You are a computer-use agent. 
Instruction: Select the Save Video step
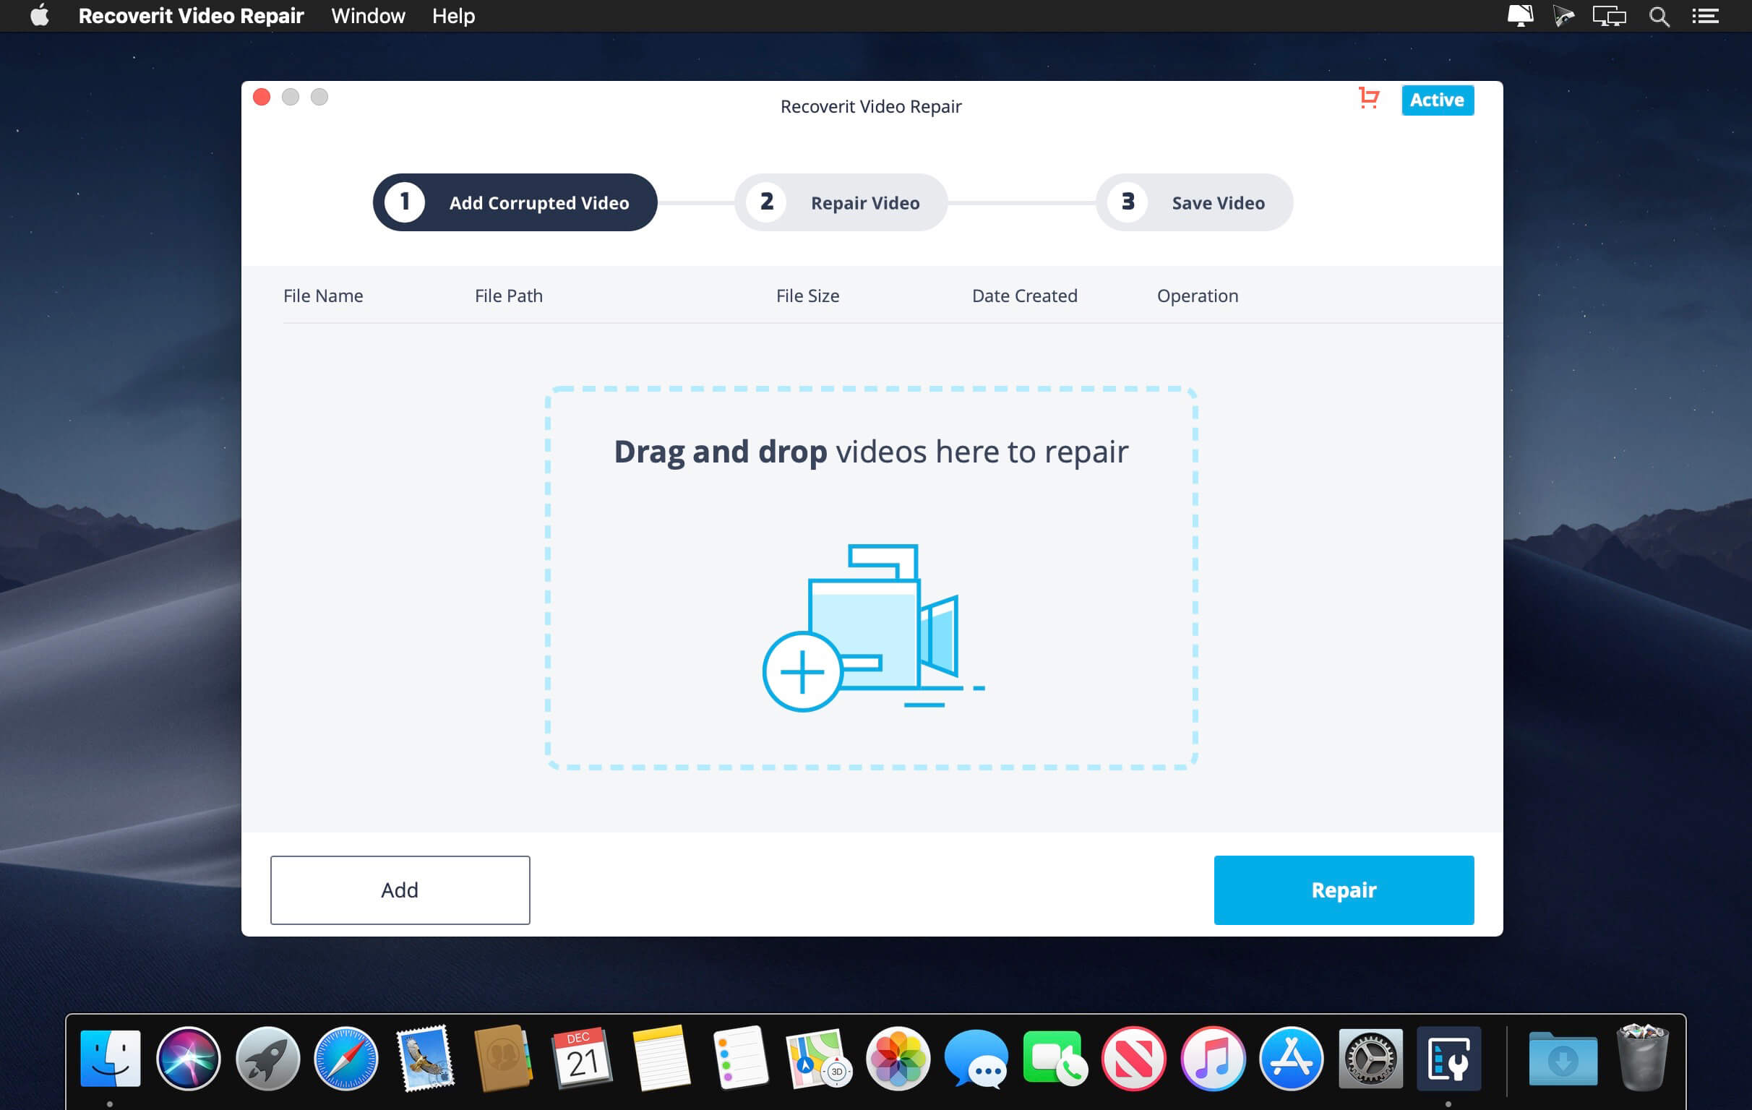tap(1194, 202)
